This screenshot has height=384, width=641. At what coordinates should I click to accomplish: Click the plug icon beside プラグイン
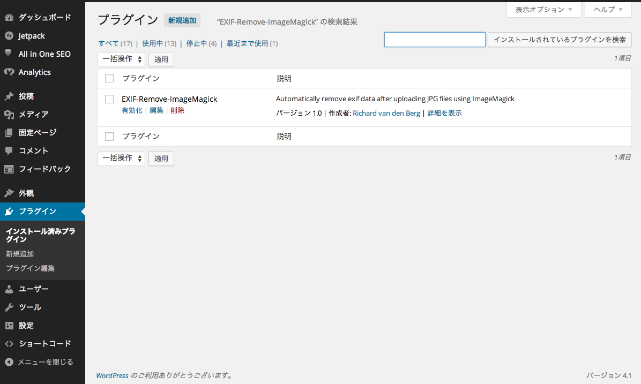[9, 211]
